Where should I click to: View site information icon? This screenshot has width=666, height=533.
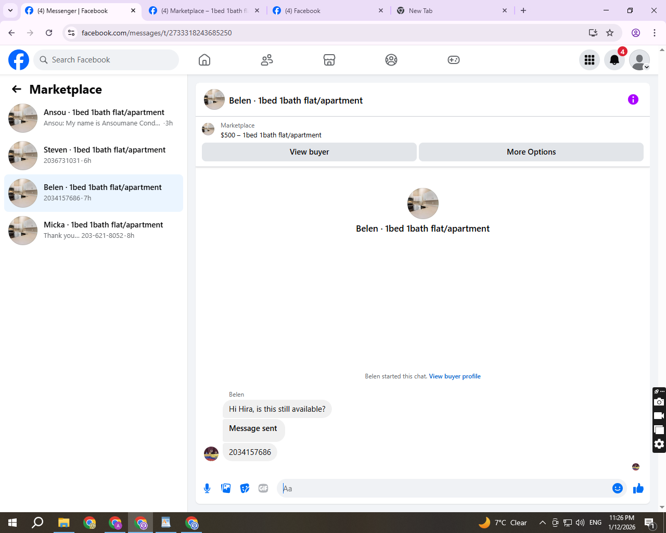(72, 33)
